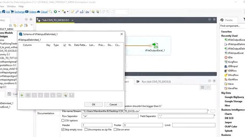
Task: Expand the Big Data palette category
Action: tap(226, 93)
